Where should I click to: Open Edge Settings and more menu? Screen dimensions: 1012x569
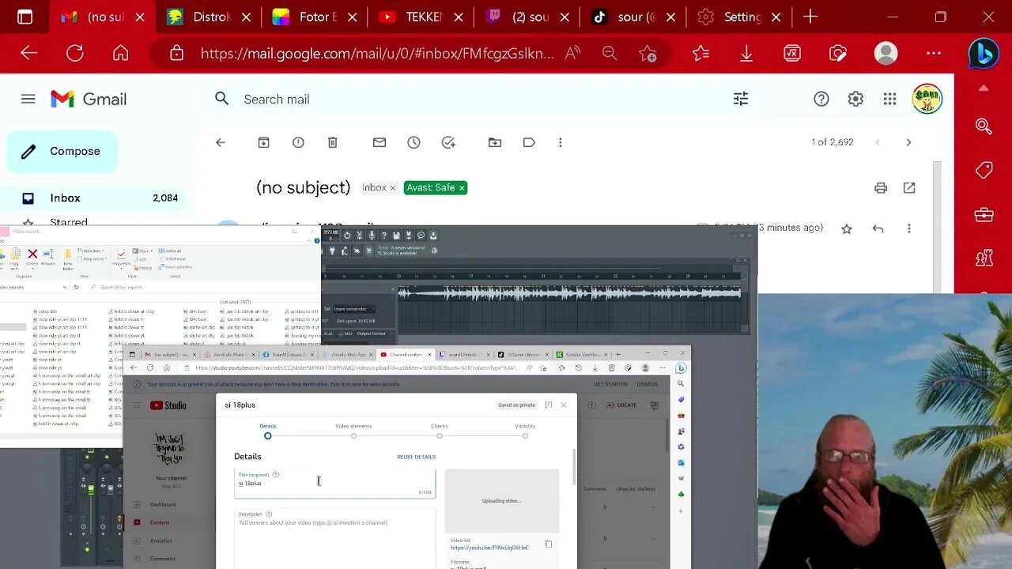point(934,53)
